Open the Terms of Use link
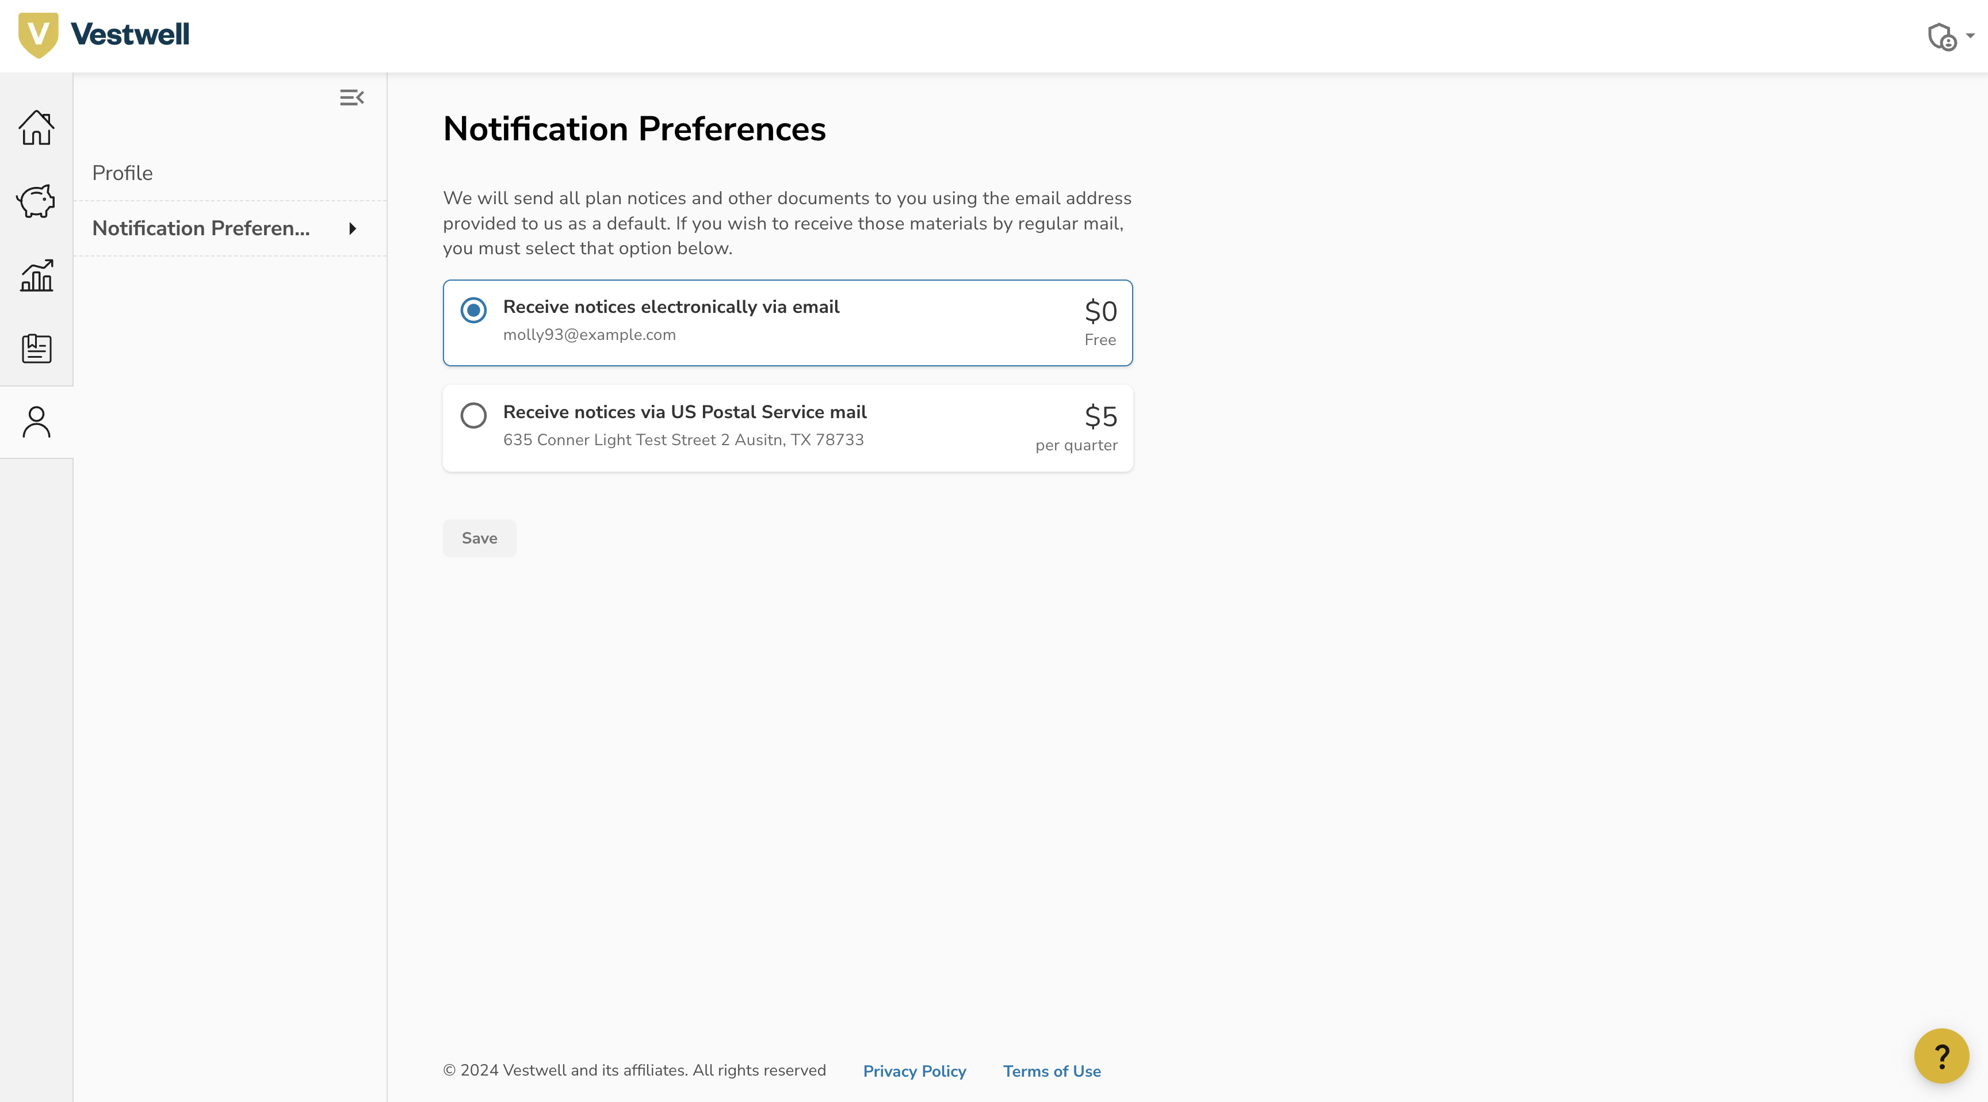This screenshot has height=1102, width=1988. pyautogui.click(x=1051, y=1071)
